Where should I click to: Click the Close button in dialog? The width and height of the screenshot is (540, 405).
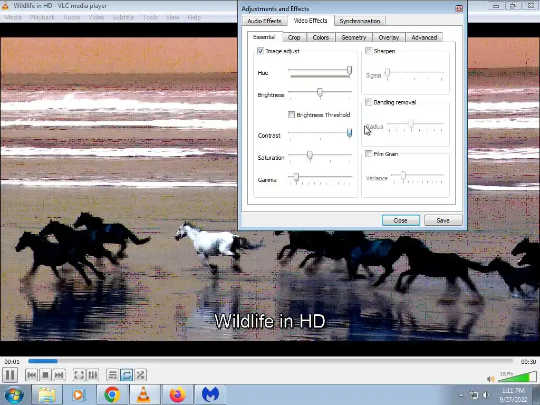401,220
